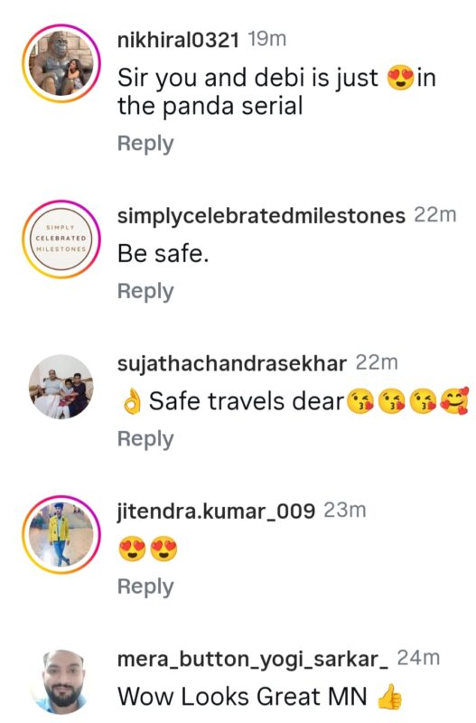Open jitendra.kumar_009's story avatar
The width and height of the screenshot is (476, 723).
[x=61, y=534]
